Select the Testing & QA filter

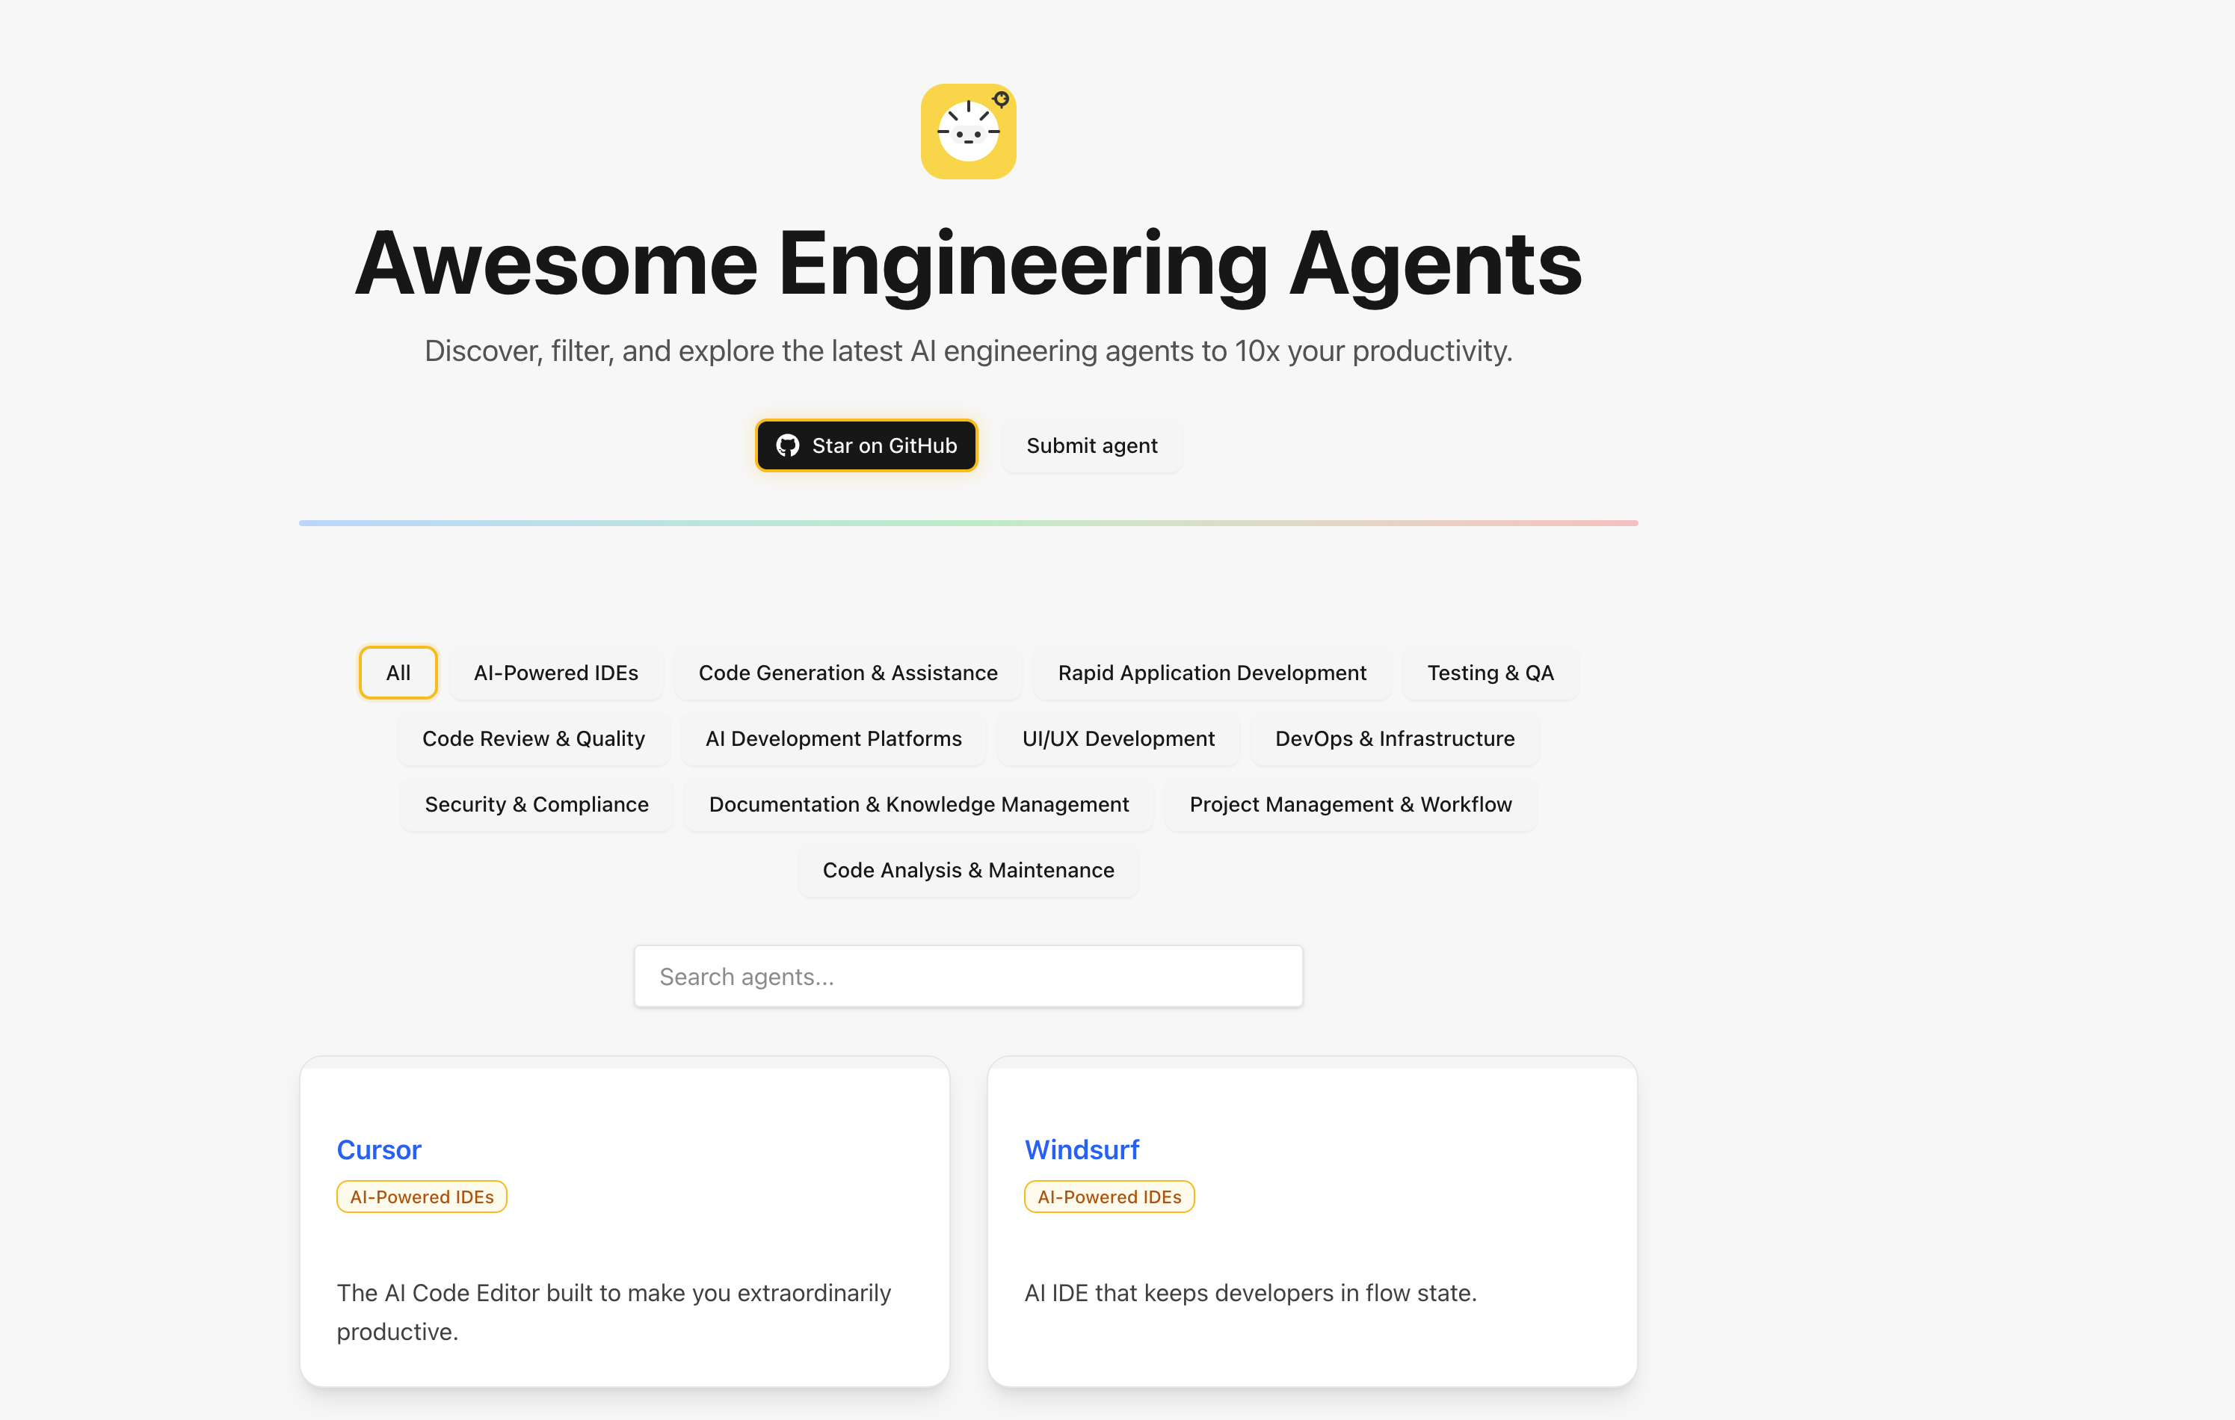pyautogui.click(x=1490, y=673)
